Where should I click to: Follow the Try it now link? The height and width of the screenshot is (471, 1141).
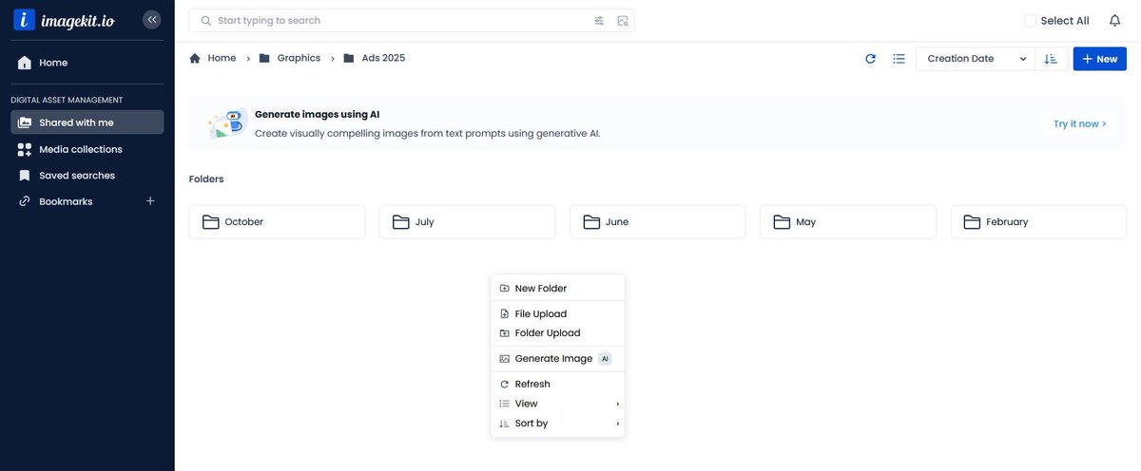(1079, 123)
